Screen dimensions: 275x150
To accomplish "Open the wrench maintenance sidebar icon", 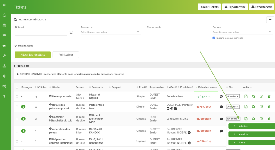I will point(4,56).
